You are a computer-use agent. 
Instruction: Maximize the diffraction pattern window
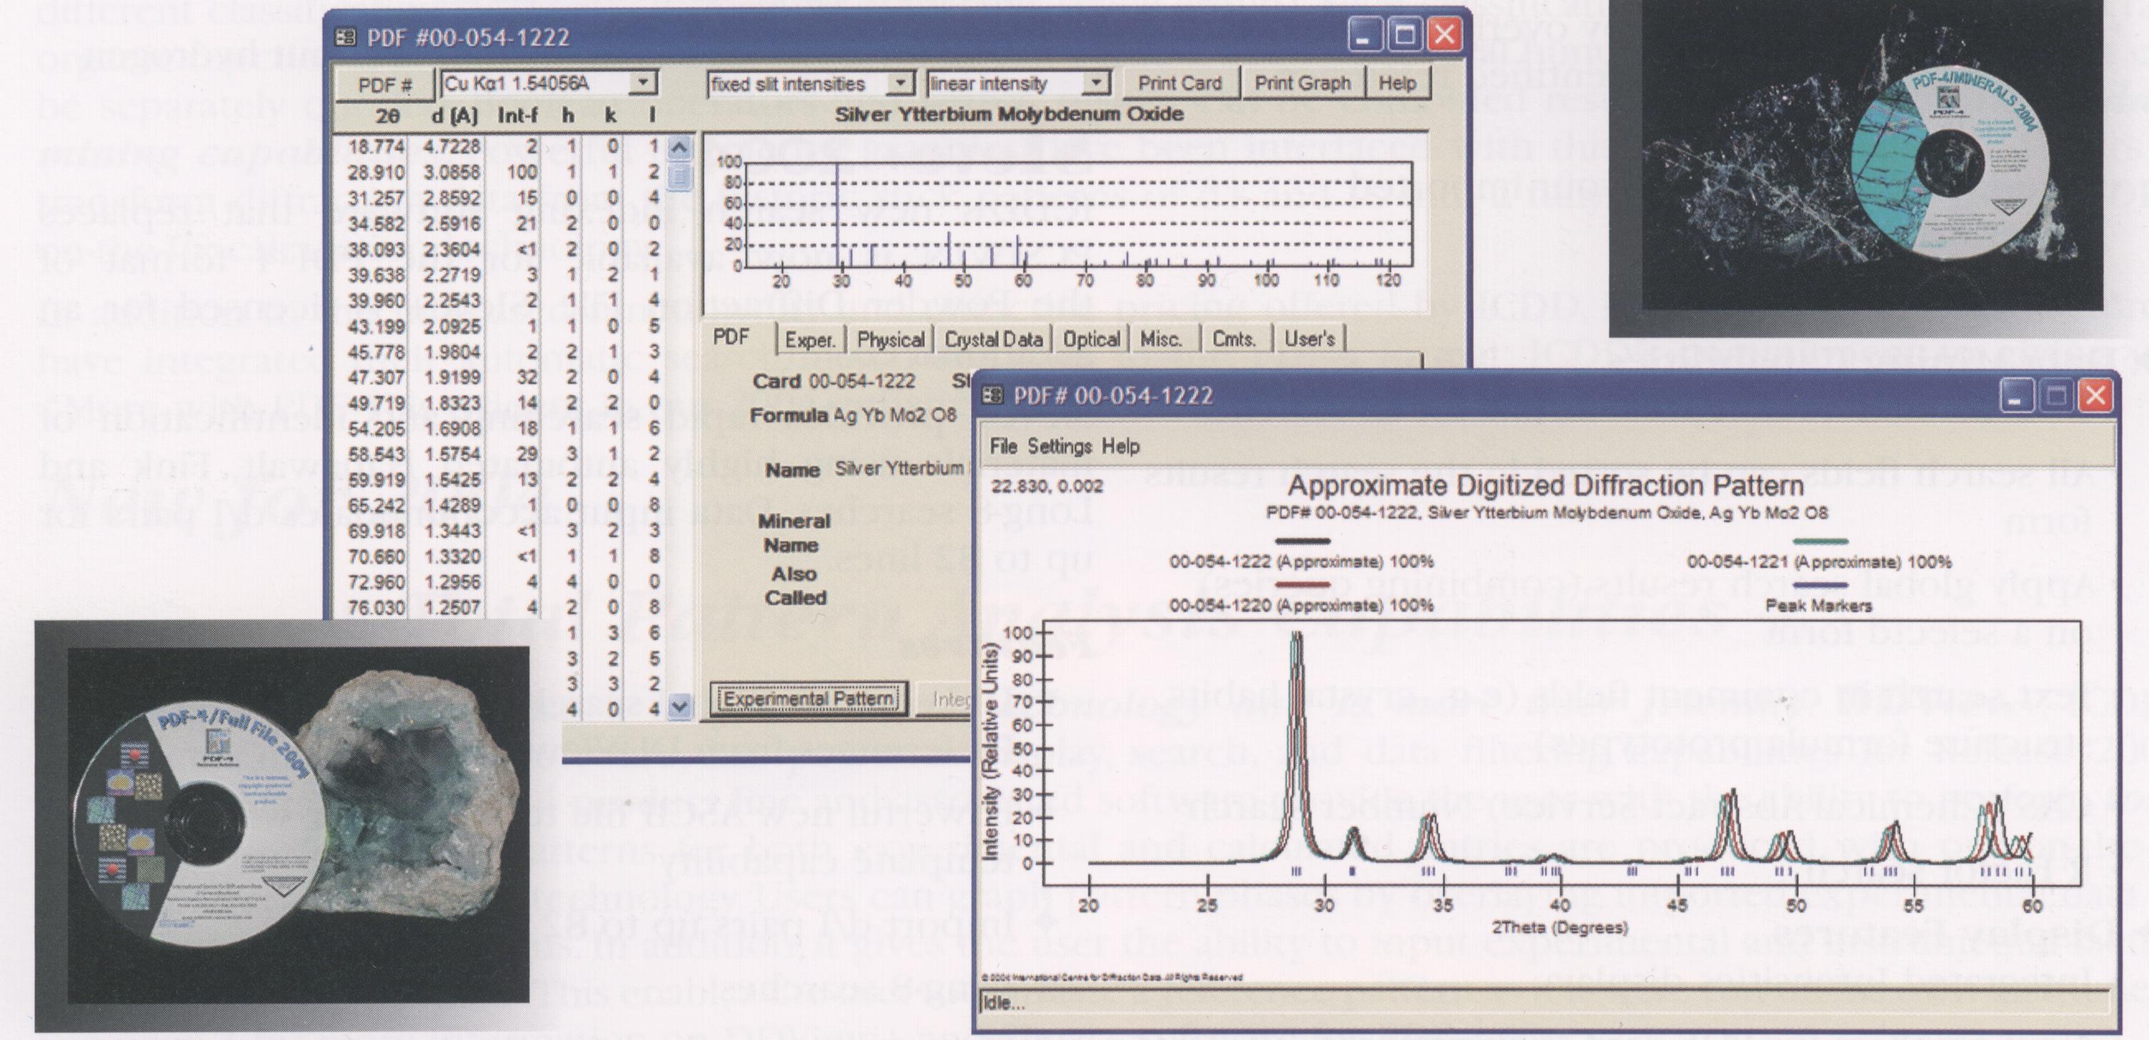click(2056, 395)
